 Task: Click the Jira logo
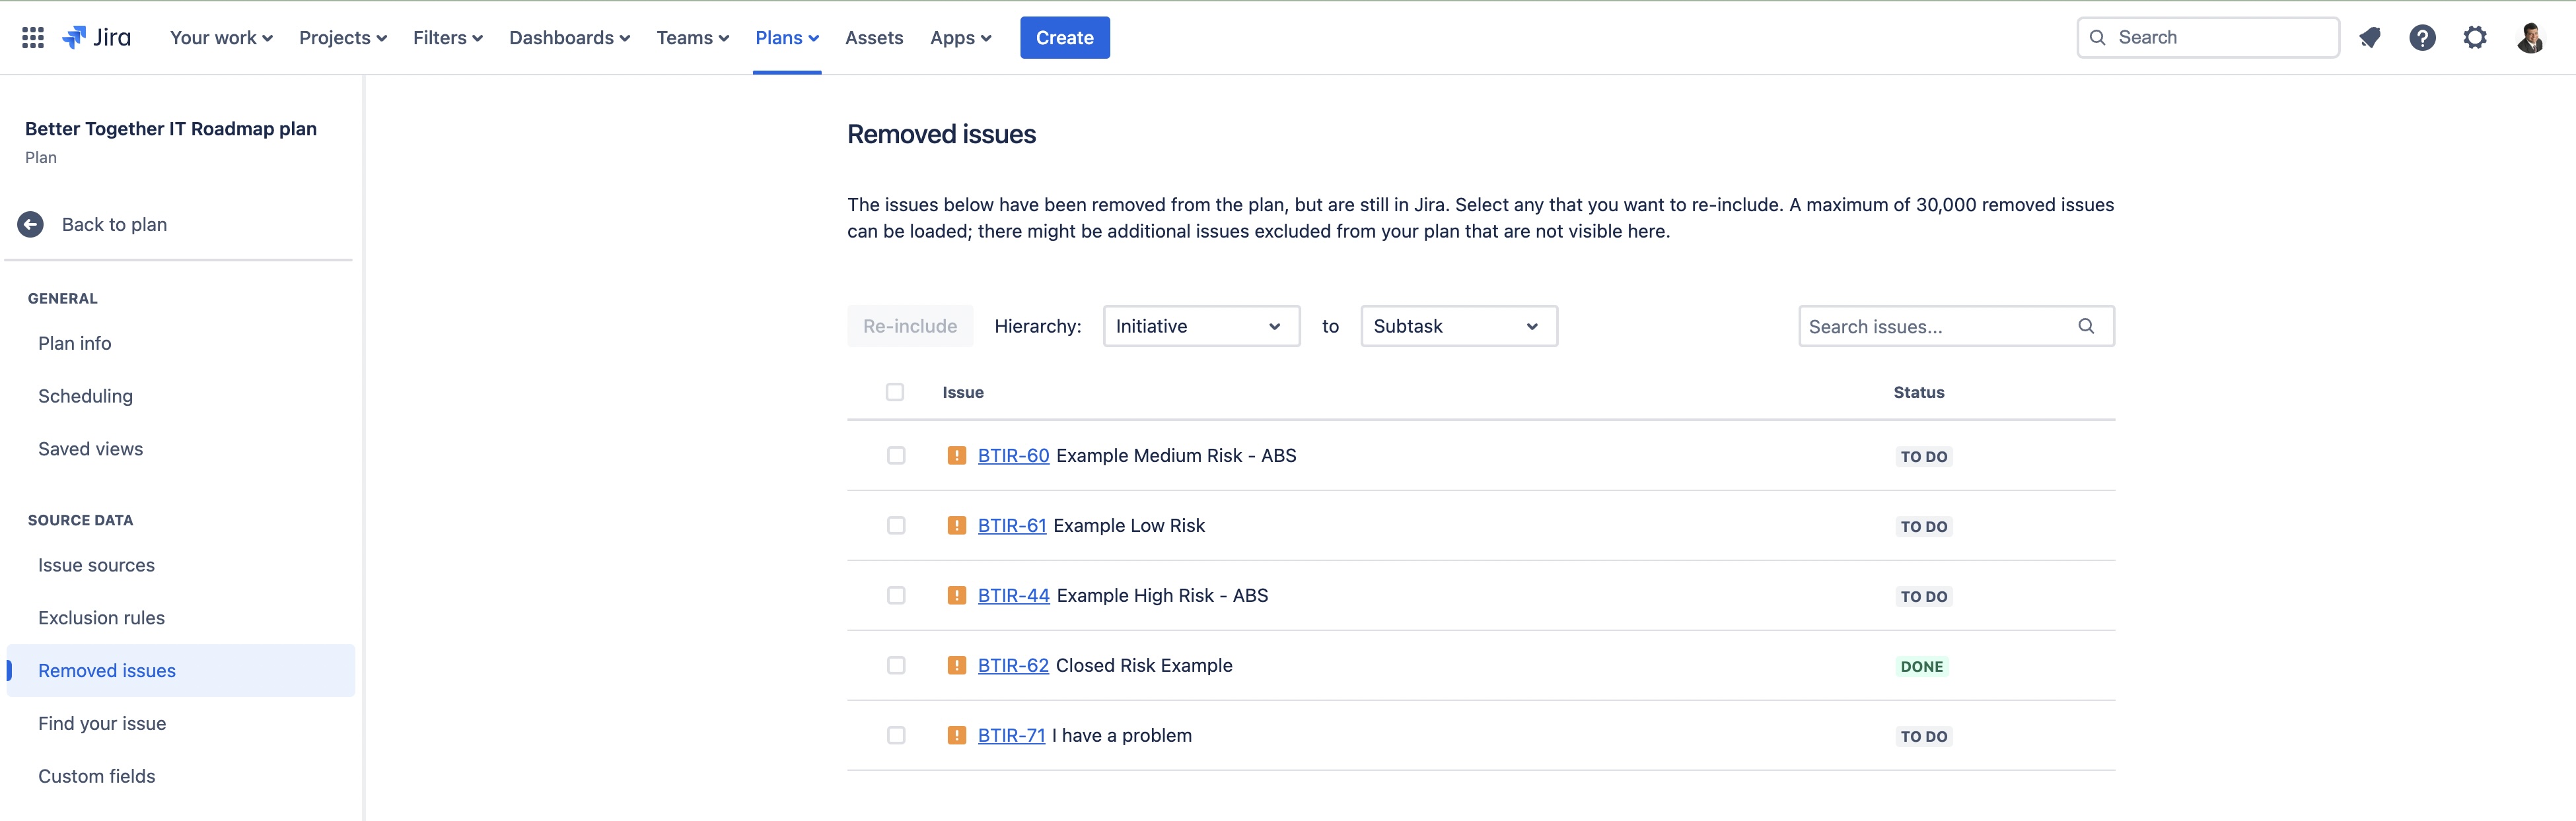[x=97, y=37]
